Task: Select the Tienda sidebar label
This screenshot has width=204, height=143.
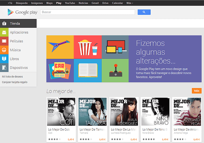Action: (x=15, y=23)
